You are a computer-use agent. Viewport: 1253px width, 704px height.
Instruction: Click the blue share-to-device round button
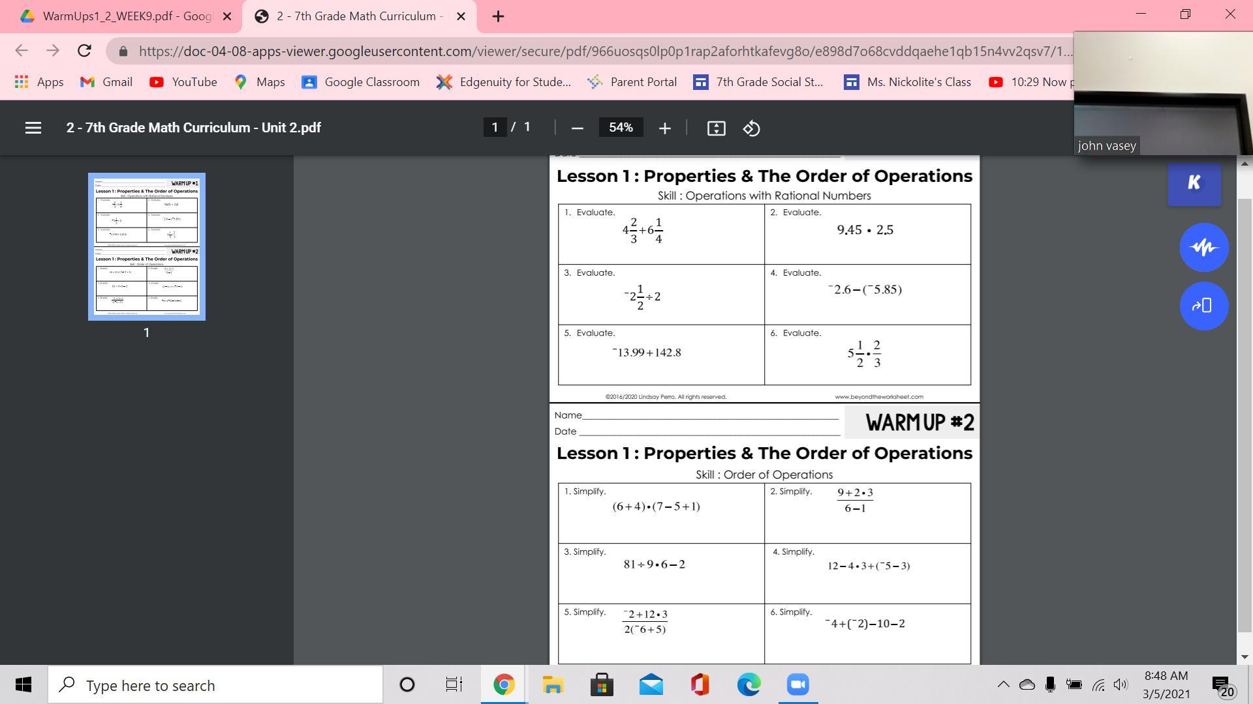coord(1203,306)
